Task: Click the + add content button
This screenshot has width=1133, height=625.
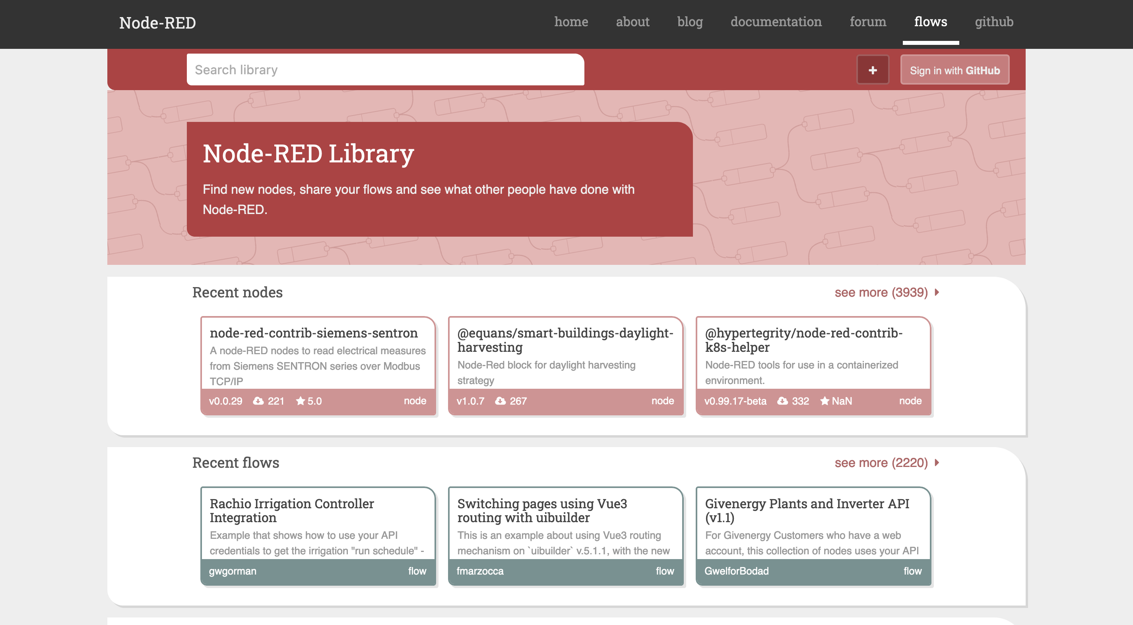Action: pos(873,69)
